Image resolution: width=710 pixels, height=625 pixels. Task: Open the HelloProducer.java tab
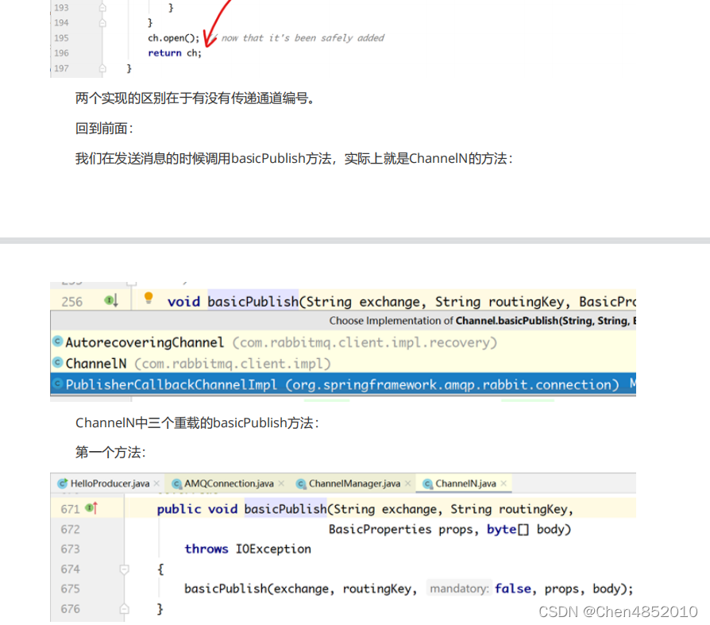109,484
